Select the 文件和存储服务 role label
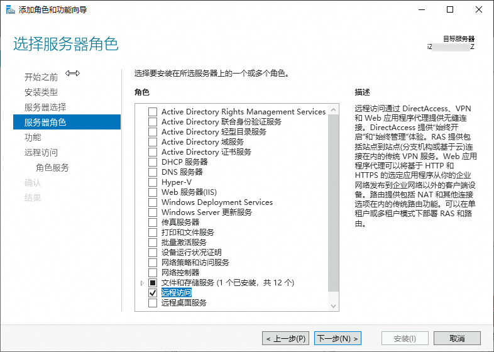The width and height of the screenshot is (494, 352). [x=228, y=283]
